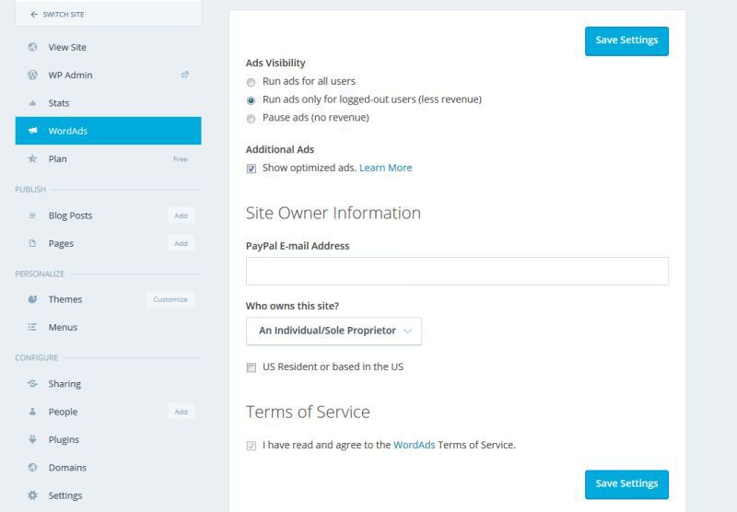Open the external link icon next to WP Admin
Screen dimensions: 737x512
(184, 76)
